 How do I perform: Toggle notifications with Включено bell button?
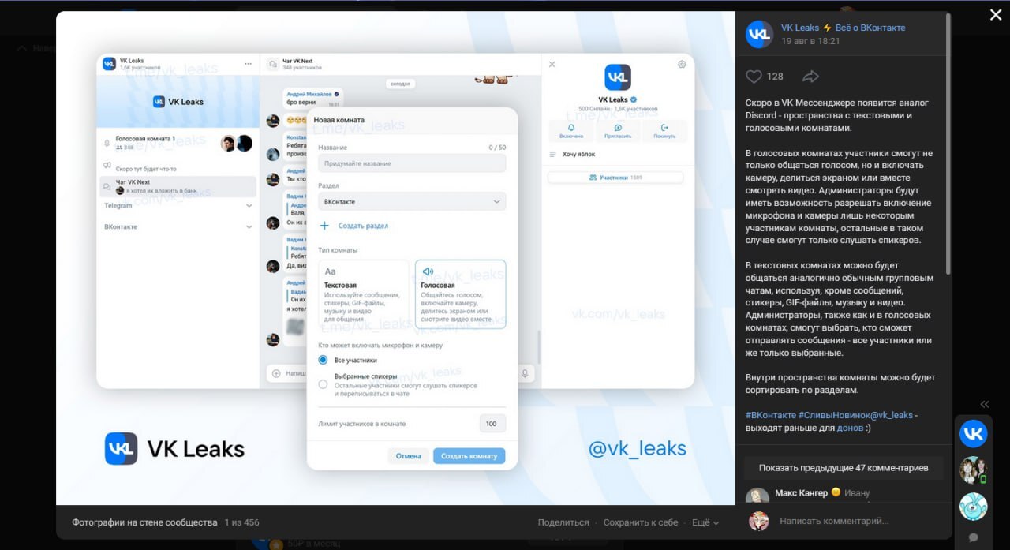(x=571, y=131)
